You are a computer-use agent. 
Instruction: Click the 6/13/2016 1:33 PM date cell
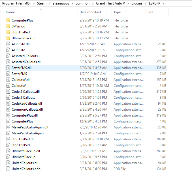93,80
